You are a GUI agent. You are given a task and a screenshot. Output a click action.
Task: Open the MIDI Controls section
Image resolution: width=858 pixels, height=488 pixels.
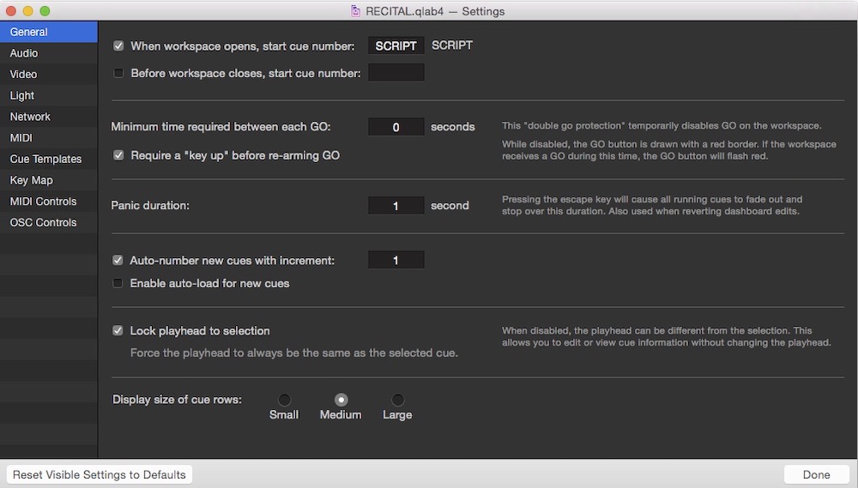coord(43,202)
